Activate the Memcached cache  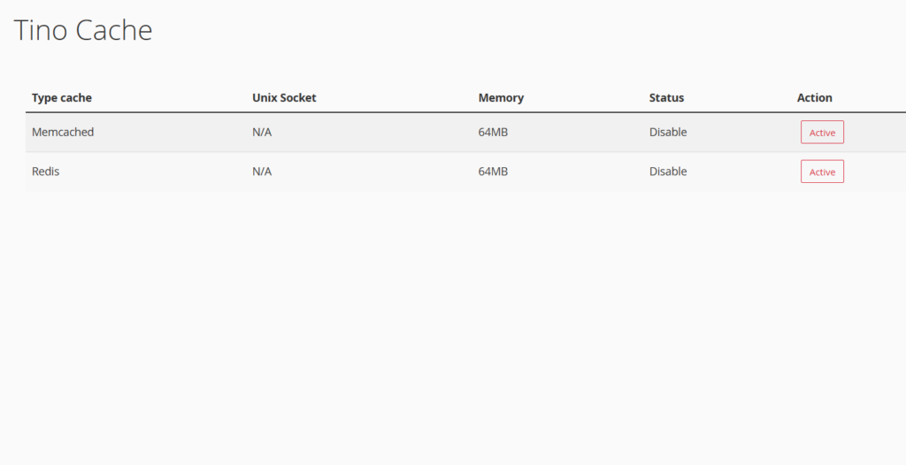(822, 133)
